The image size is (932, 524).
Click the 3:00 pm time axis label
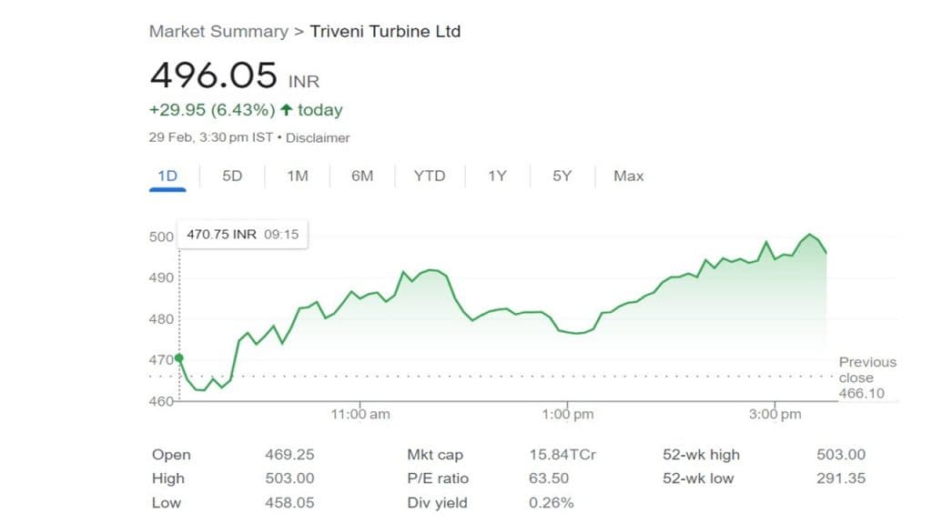(775, 414)
